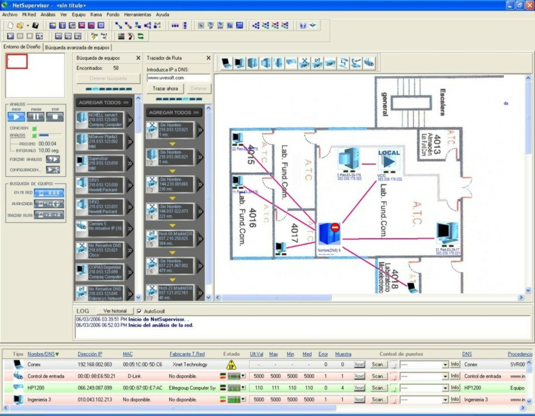This screenshot has height=416, width=535.
Task: Click the Avanzada search icon button
Action: 49,204
